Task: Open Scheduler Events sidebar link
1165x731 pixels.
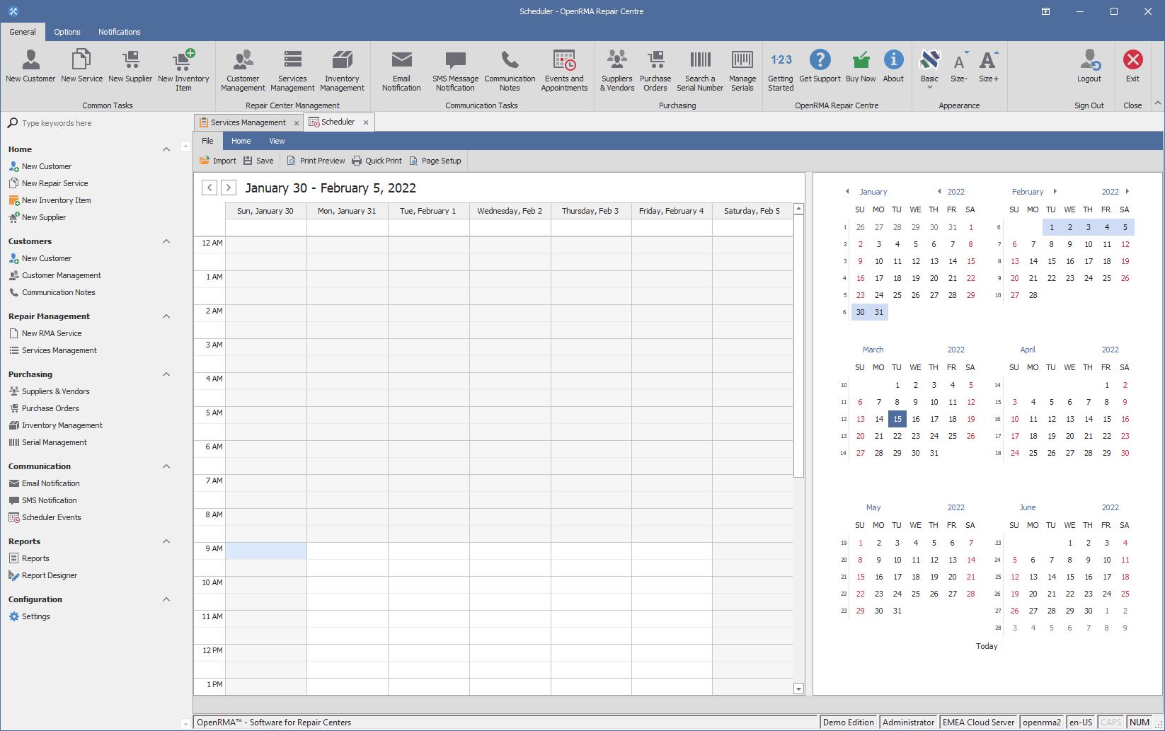Action: [45, 517]
